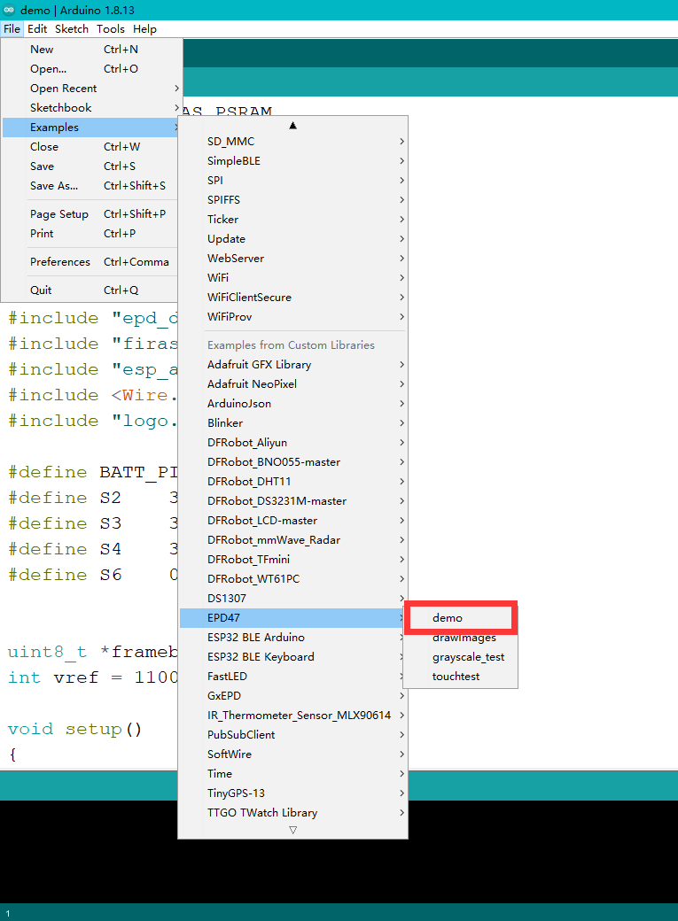The height and width of the screenshot is (921, 678).
Task: Open the Sketch menu
Action: point(72,28)
